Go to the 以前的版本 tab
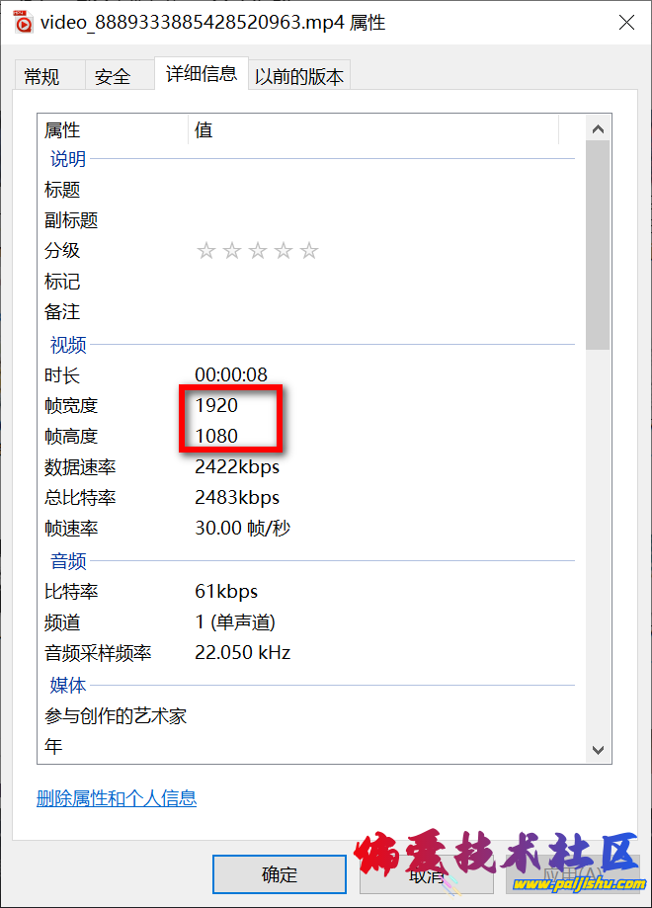This screenshot has width=652, height=908. pyautogui.click(x=299, y=76)
